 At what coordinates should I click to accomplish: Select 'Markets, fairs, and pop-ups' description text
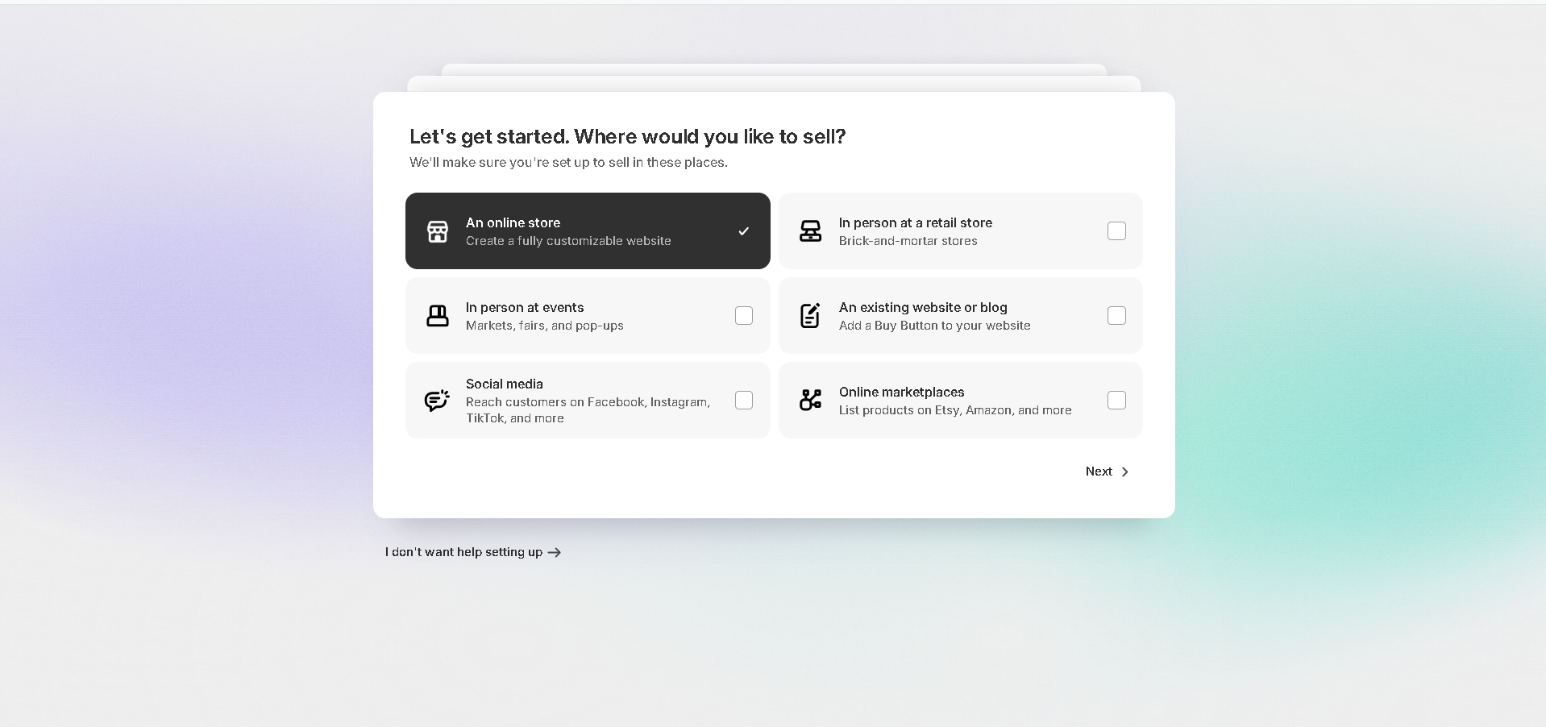(544, 326)
